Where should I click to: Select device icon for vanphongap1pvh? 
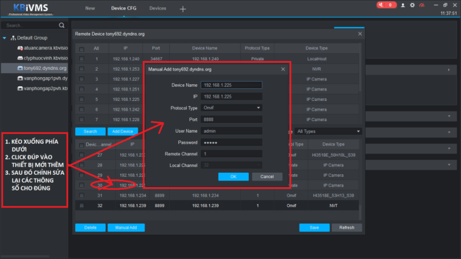pyautogui.click(x=20, y=78)
